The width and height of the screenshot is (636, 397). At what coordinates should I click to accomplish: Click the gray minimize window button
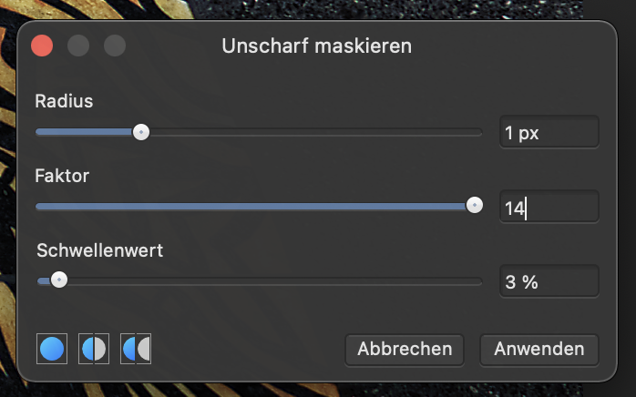(78, 46)
